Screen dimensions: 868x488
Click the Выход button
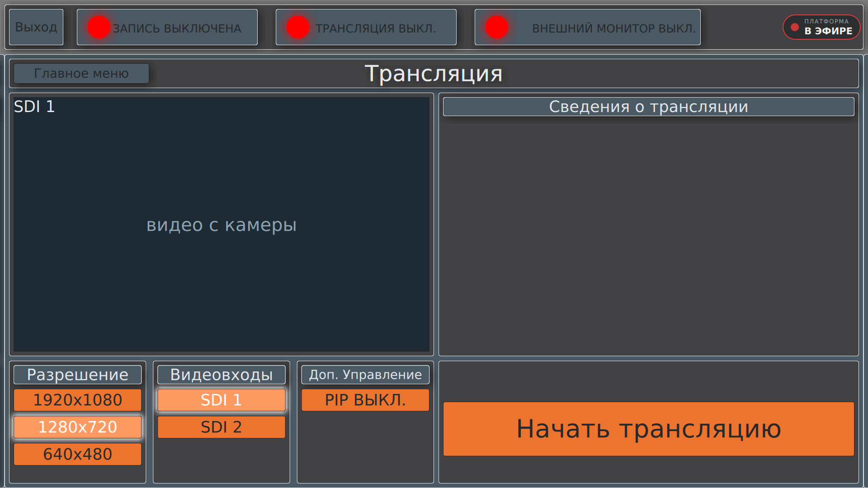tap(36, 27)
